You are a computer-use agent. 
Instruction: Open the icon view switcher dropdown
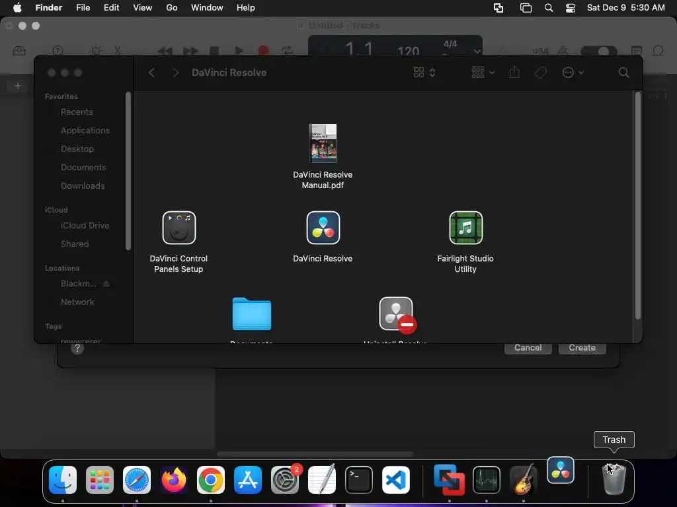424,73
